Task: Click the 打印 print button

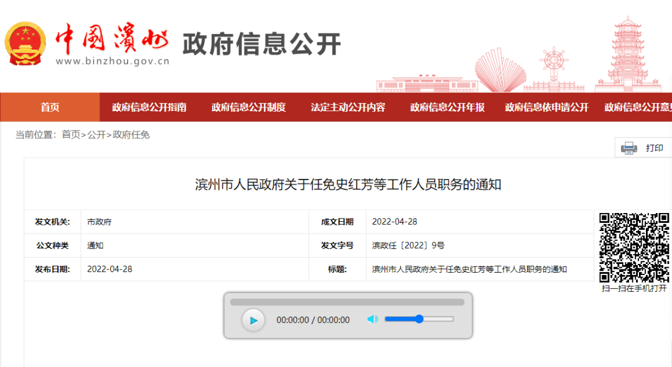Action: tap(643, 148)
